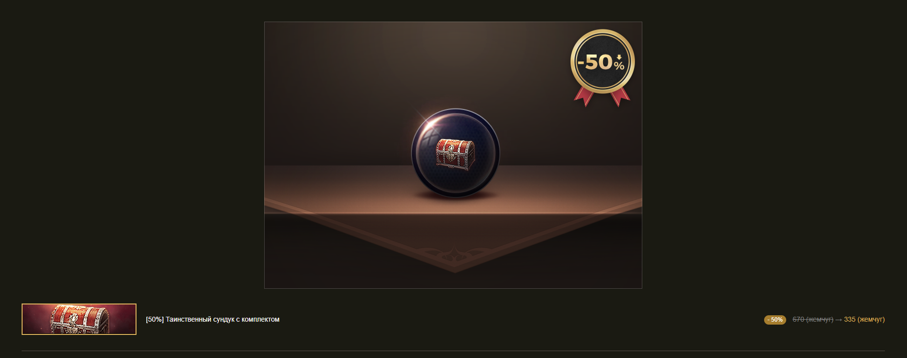Click the crossed-out 670 жемчуг price
907x358 pixels.
click(813, 319)
